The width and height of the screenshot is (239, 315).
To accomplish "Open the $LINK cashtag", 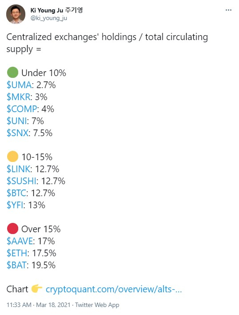I will tap(19, 169).
